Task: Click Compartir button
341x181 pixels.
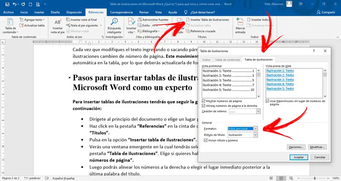Action: (326, 12)
